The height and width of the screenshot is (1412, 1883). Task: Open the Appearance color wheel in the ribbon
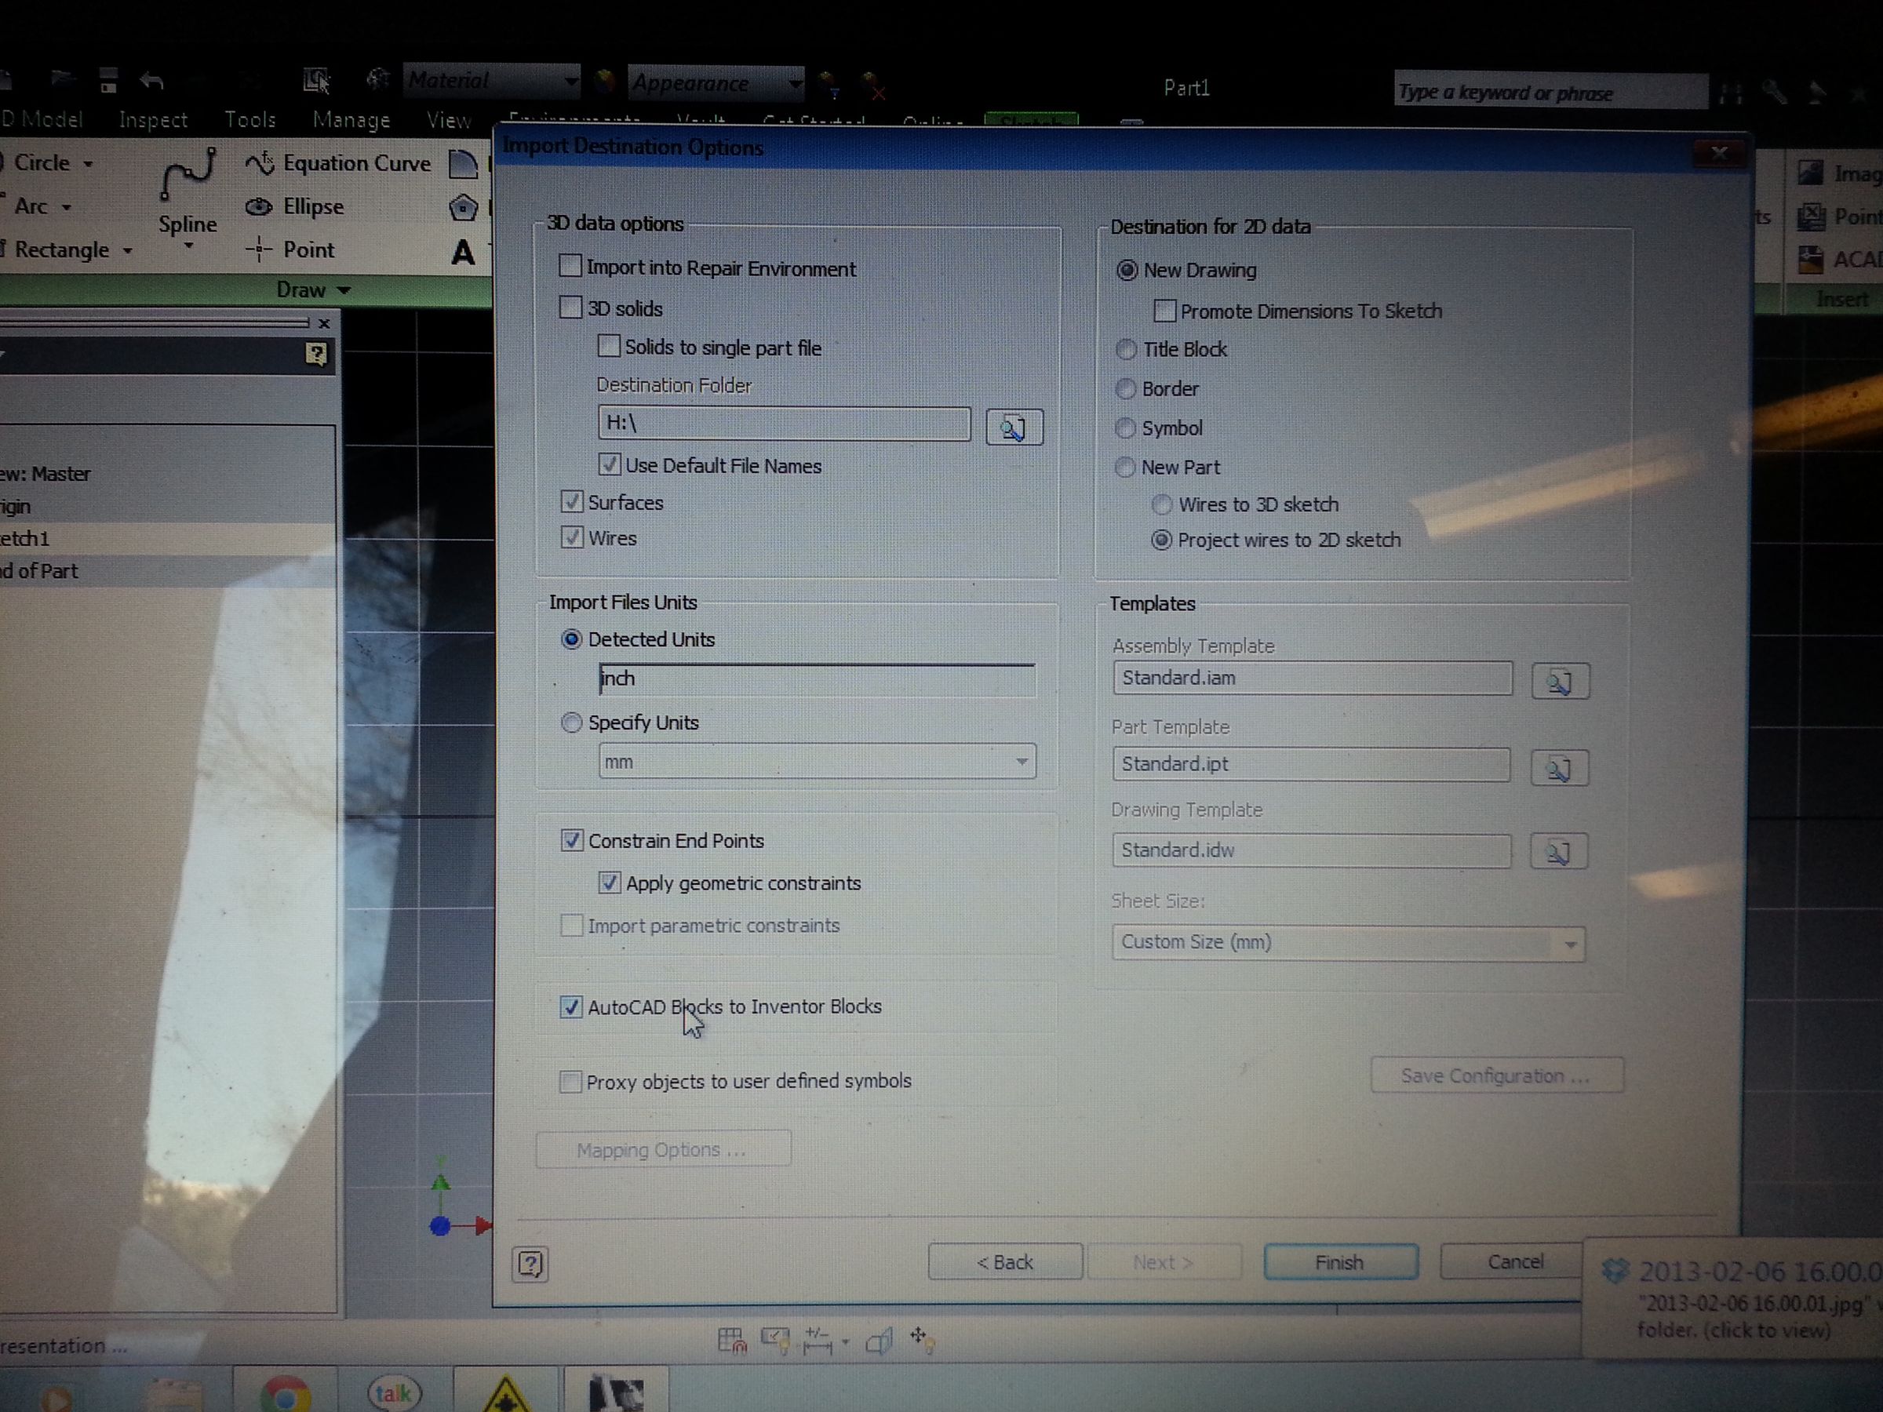point(603,81)
